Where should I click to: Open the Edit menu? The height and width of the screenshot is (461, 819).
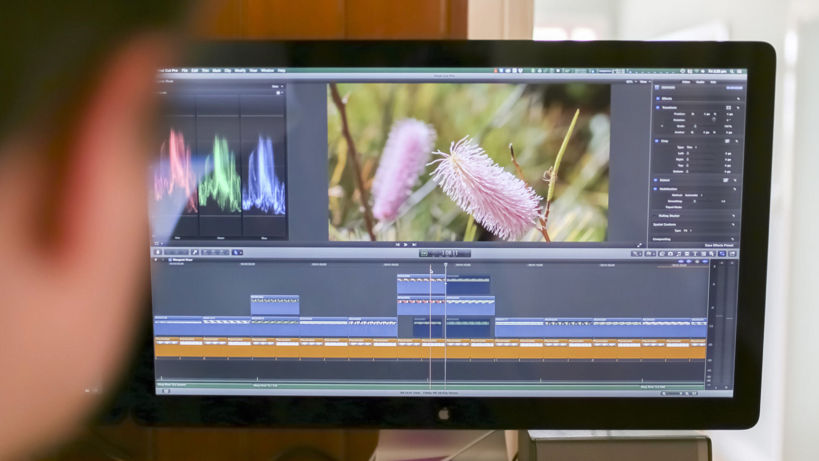(x=195, y=70)
